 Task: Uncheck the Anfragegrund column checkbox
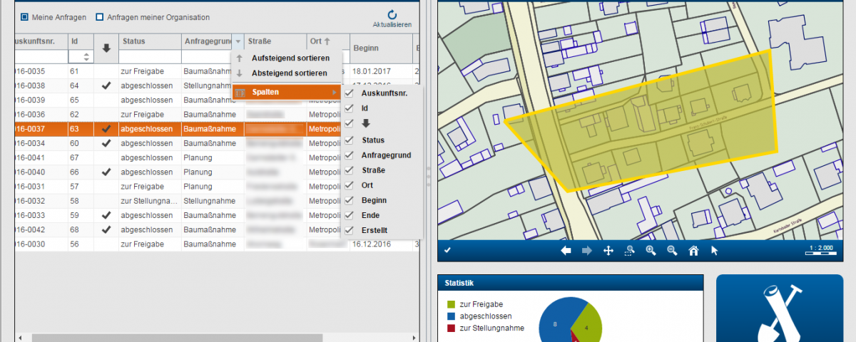[349, 155]
